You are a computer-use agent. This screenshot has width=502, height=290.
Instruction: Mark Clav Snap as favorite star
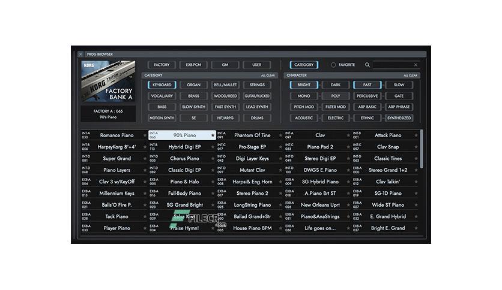pyautogui.click(x=416, y=147)
